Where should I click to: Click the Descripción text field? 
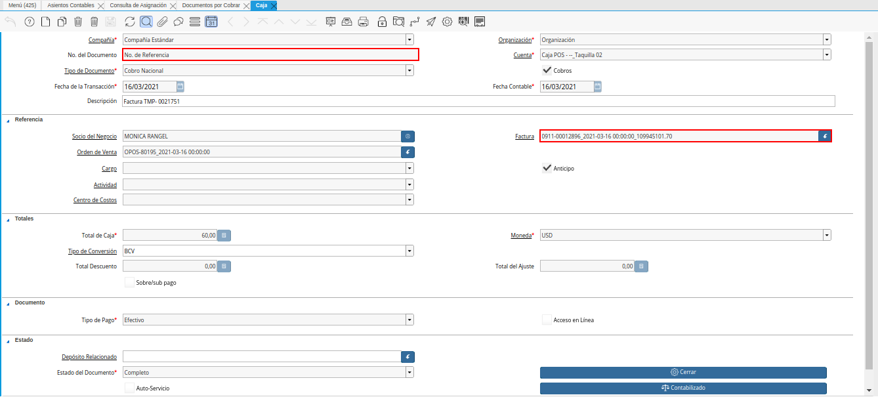click(x=478, y=101)
